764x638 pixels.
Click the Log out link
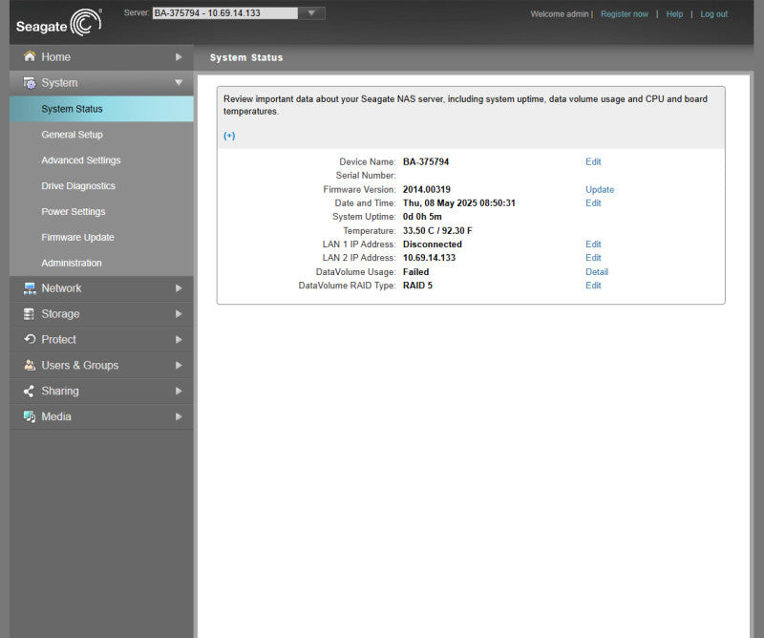click(x=713, y=14)
